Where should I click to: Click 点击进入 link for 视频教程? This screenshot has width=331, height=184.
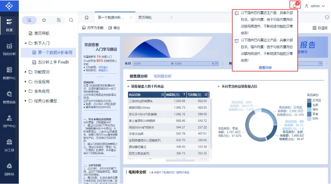tap(103, 70)
